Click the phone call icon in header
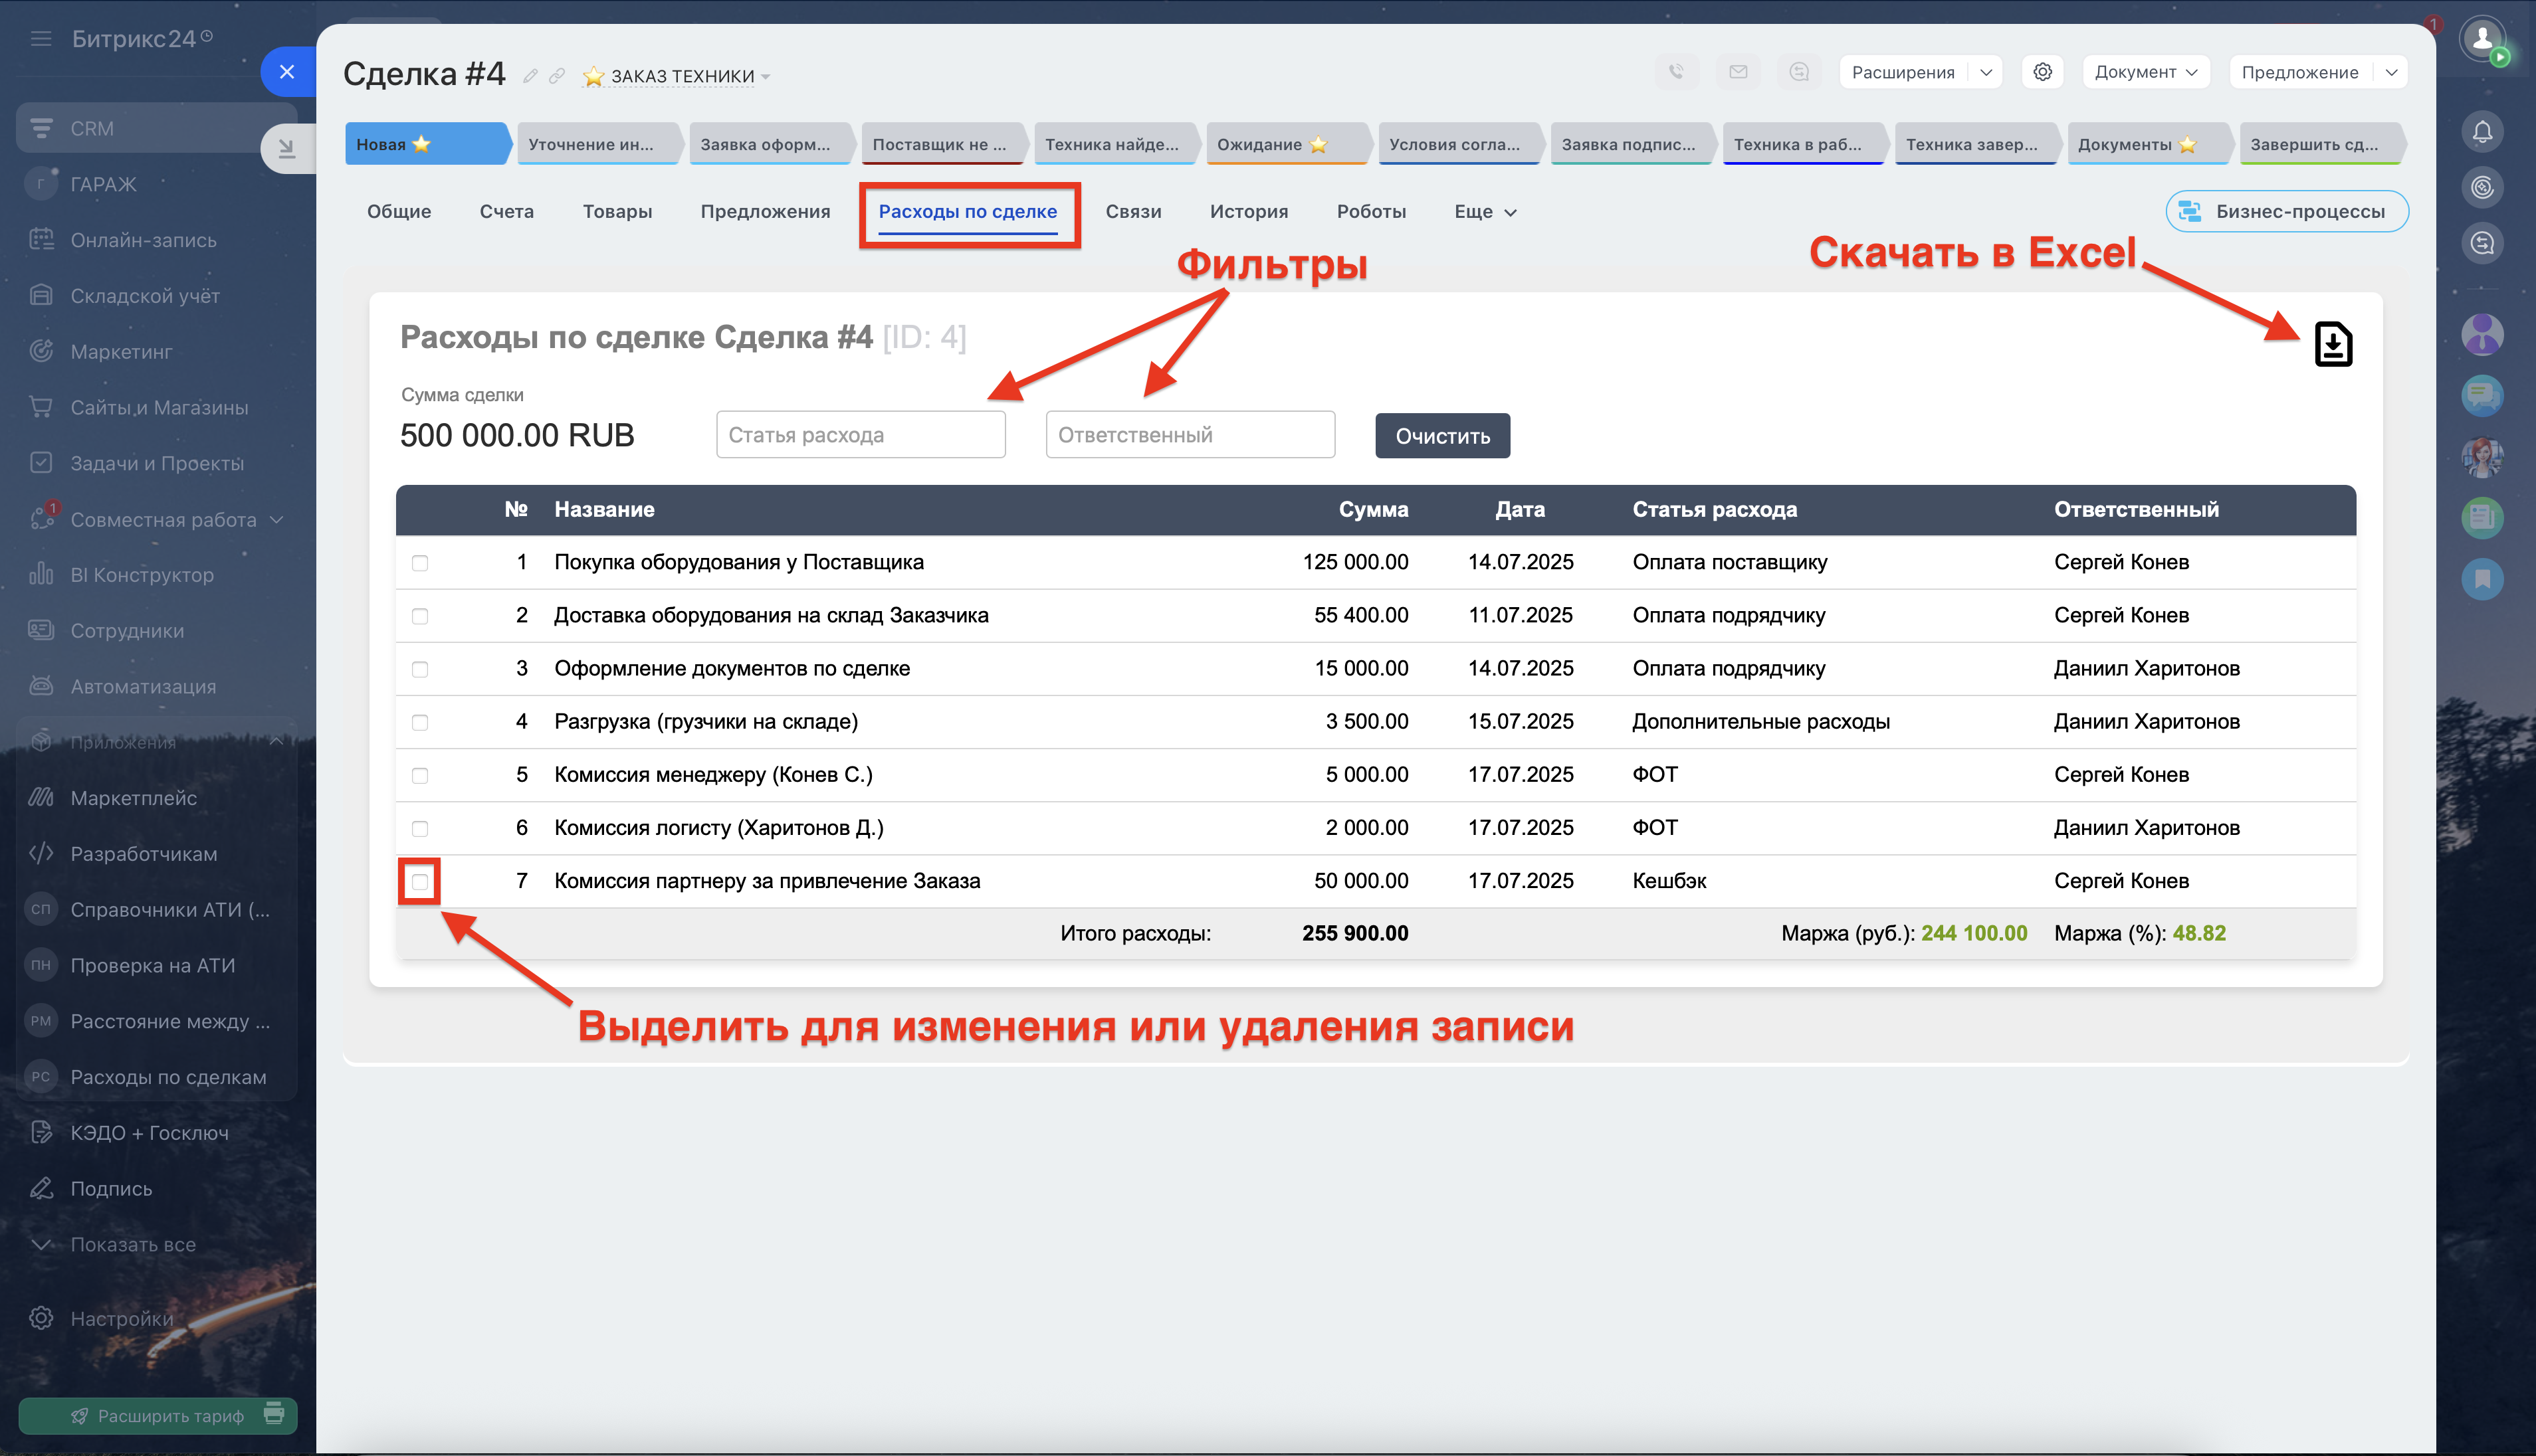 (1675, 72)
